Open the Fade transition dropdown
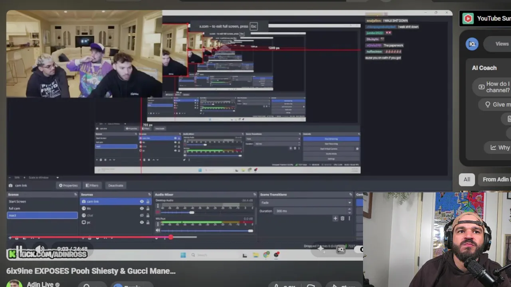This screenshot has height=287, width=511. click(x=306, y=202)
